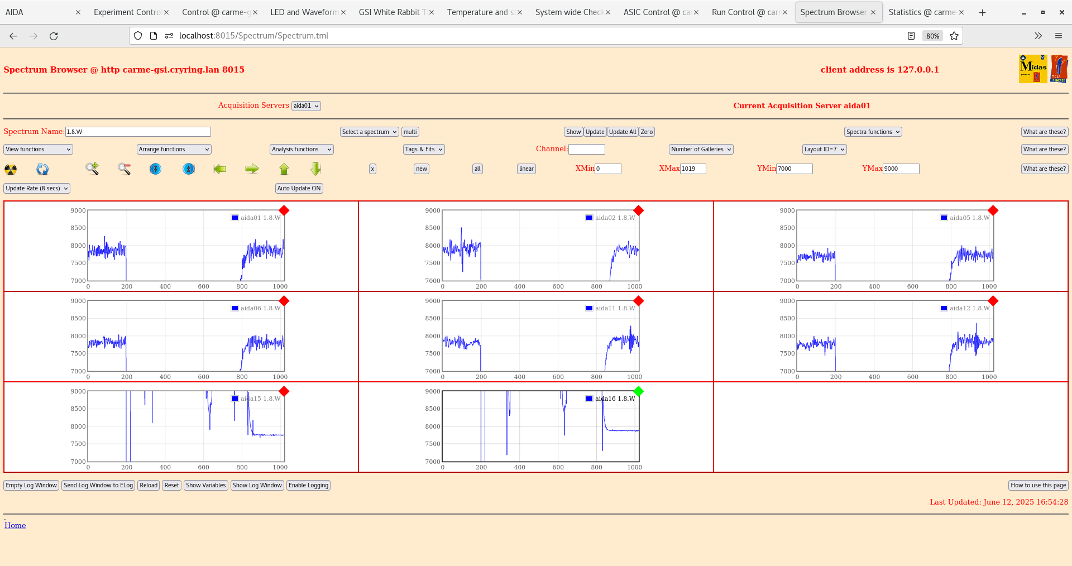
Task: Go to next spectrum with green right arrow
Action: click(252, 169)
